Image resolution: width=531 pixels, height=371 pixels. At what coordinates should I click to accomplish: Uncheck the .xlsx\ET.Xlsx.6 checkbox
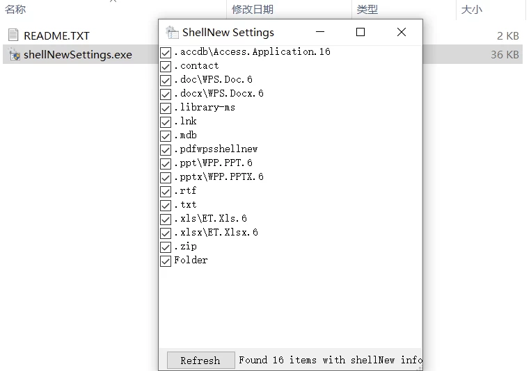point(166,233)
